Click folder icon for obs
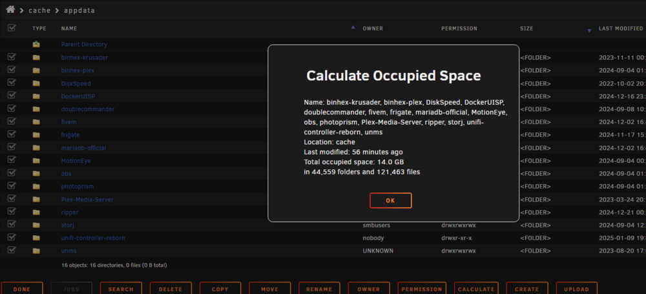The image size is (646, 294). pyautogui.click(x=36, y=173)
